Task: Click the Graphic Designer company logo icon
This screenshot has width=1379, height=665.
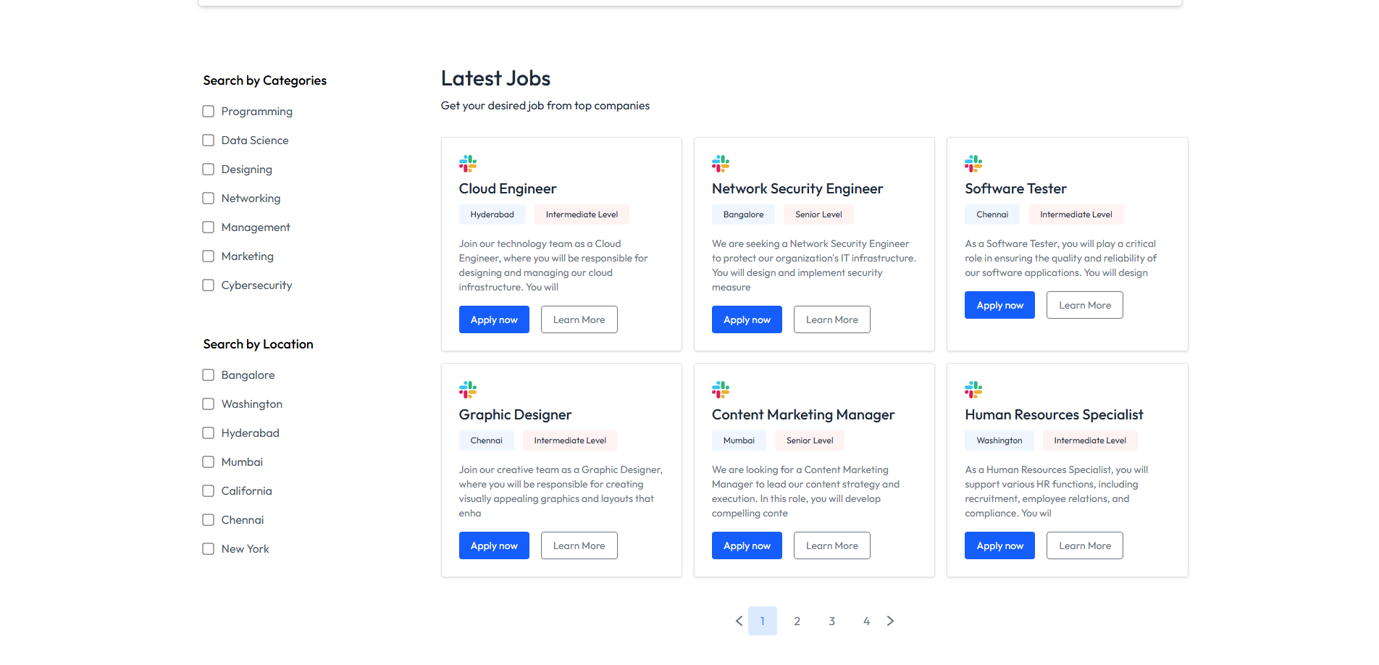Action: pos(468,390)
